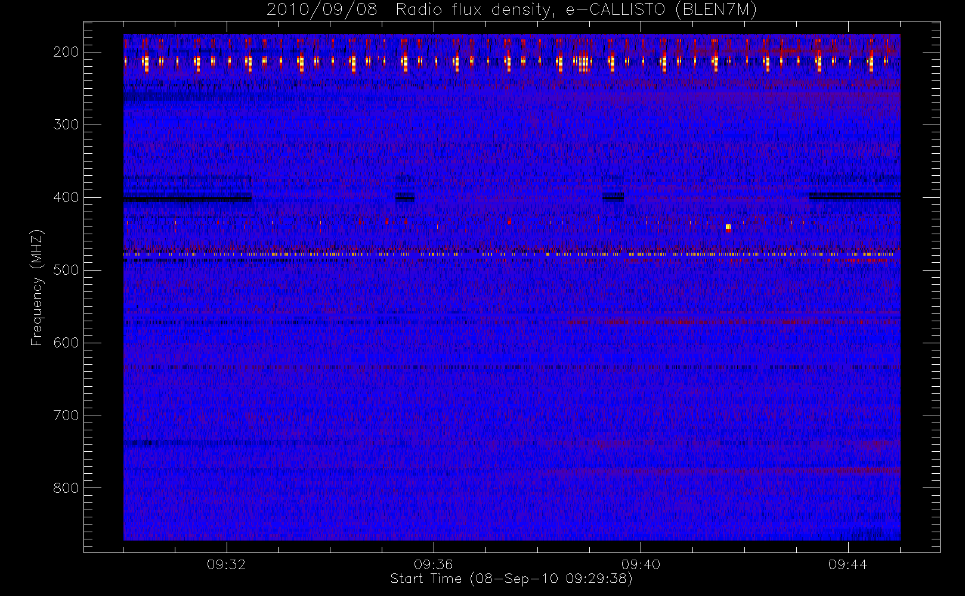
Task: Click the 600 frequency tick label
Action: point(66,343)
